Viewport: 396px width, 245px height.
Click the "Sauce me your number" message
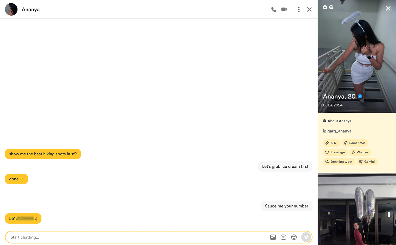click(x=286, y=206)
